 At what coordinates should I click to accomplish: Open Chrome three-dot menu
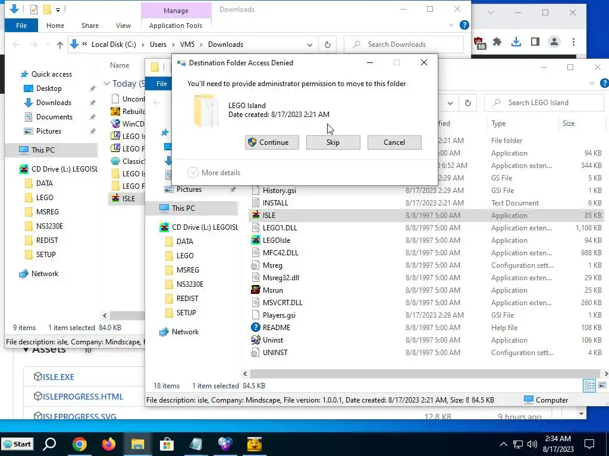pos(573,42)
